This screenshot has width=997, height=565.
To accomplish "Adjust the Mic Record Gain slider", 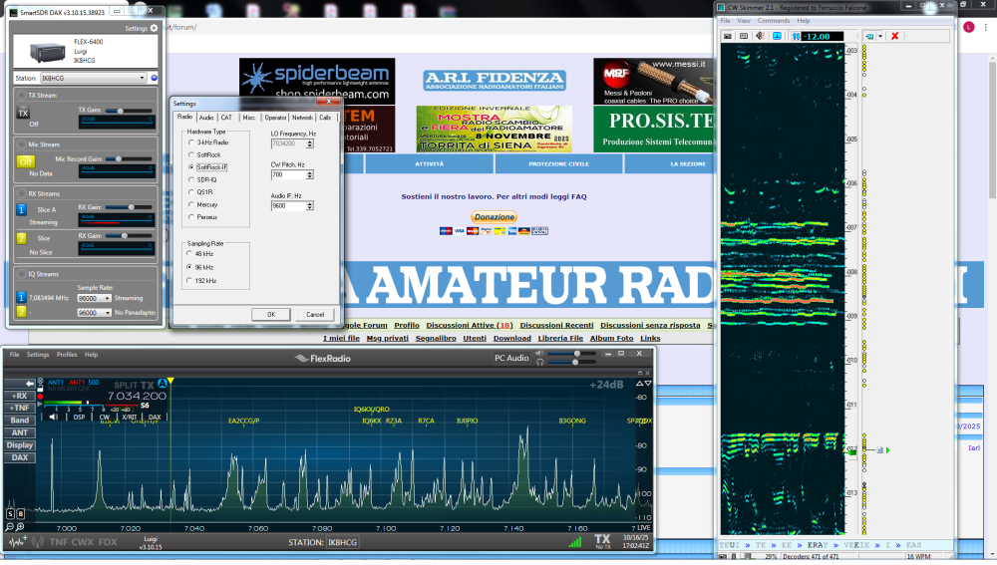I will (x=119, y=158).
